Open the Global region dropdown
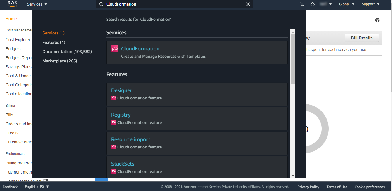 (x=346, y=4)
